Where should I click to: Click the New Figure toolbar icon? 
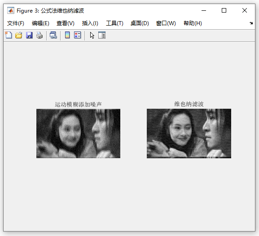click(x=9, y=35)
